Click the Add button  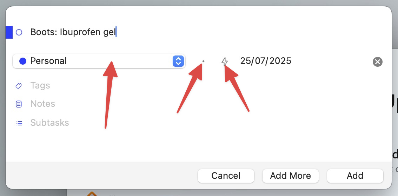pos(355,176)
